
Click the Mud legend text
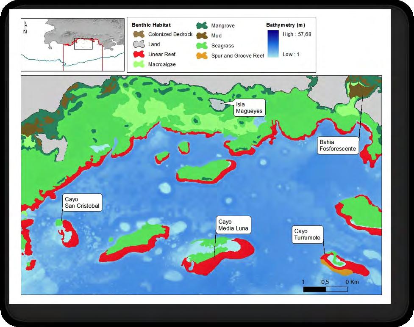tap(216, 36)
